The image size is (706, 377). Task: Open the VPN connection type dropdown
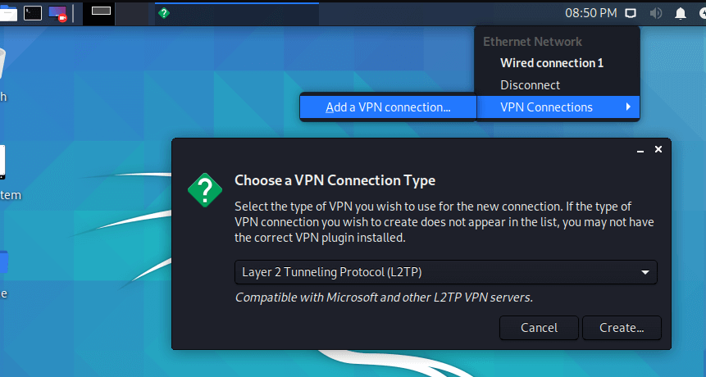(x=446, y=272)
